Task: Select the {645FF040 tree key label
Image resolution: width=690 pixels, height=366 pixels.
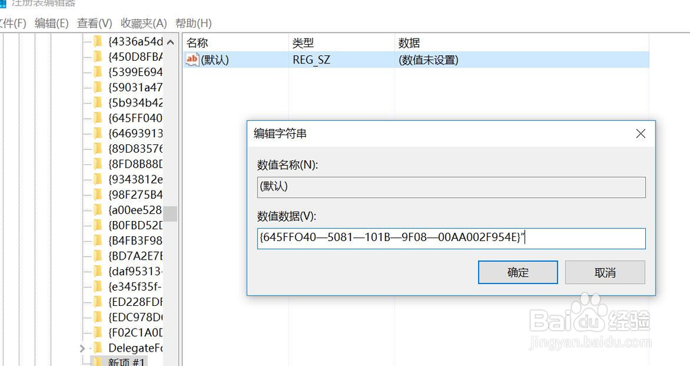Action: [x=135, y=118]
